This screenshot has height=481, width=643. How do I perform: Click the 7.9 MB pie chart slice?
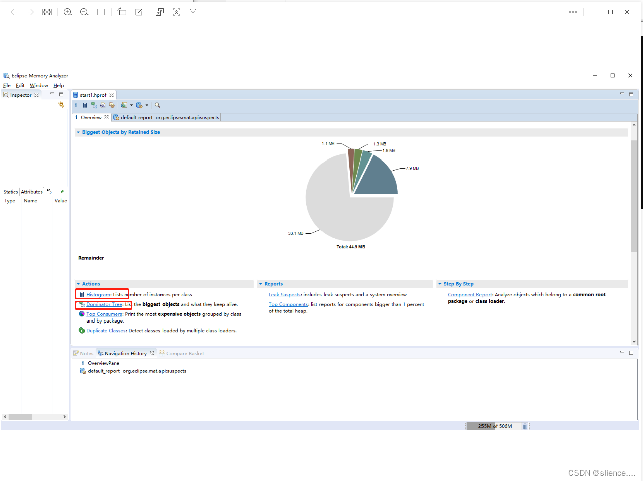click(379, 178)
